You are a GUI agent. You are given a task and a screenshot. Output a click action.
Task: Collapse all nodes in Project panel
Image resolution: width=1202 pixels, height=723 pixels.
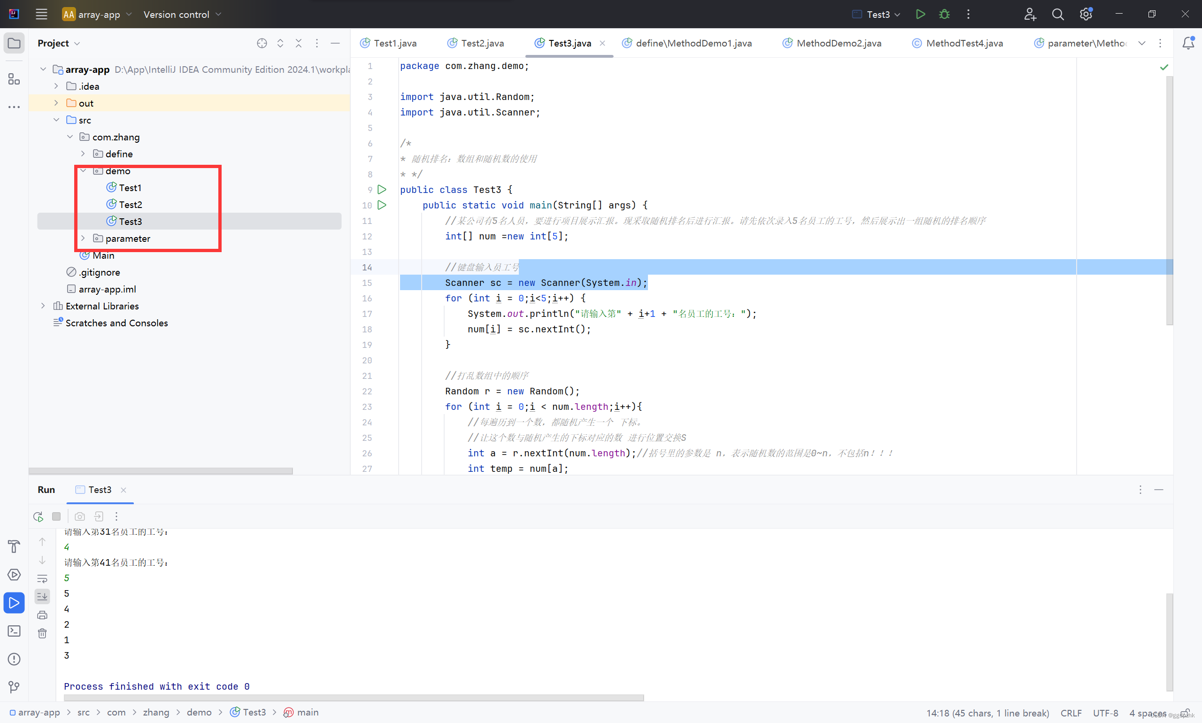pos(299,43)
